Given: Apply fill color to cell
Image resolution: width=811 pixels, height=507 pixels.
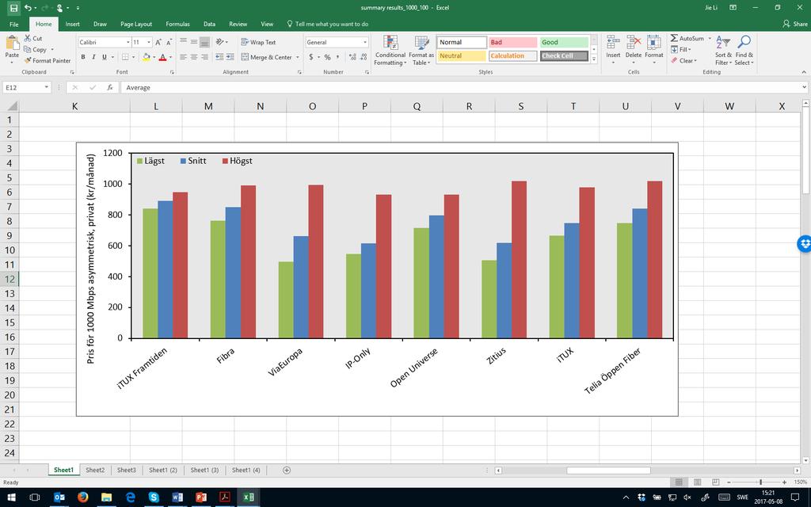Looking at the screenshot, I should [x=147, y=57].
